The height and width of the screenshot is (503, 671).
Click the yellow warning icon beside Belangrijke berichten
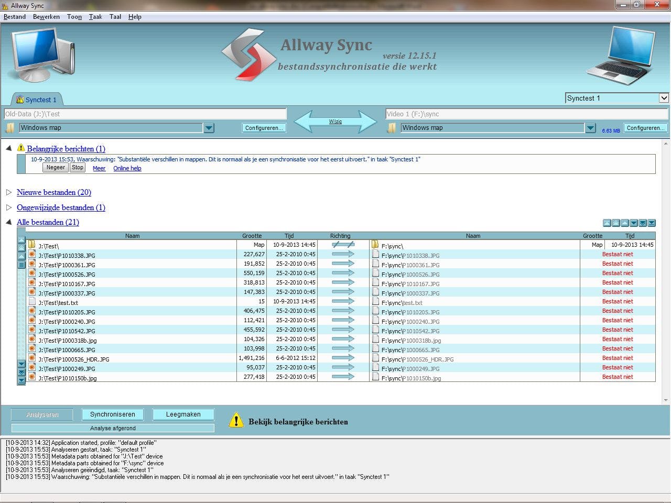click(x=21, y=148)
